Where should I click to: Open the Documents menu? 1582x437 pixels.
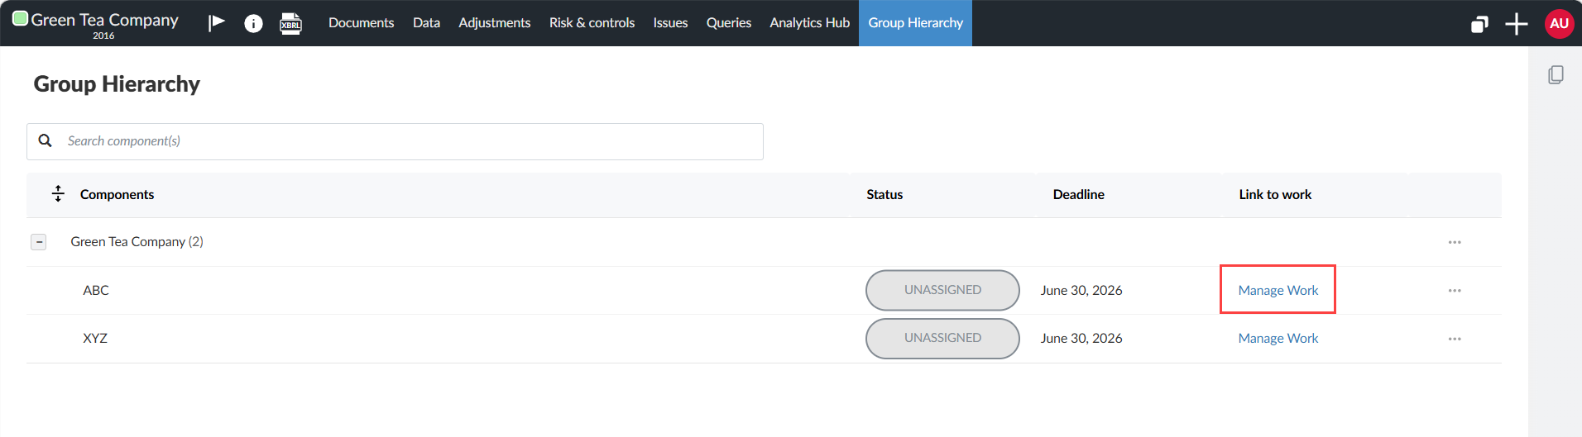pos(361,23)
